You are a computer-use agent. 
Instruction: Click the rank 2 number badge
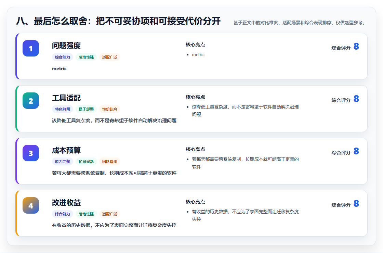coord(31,101)
